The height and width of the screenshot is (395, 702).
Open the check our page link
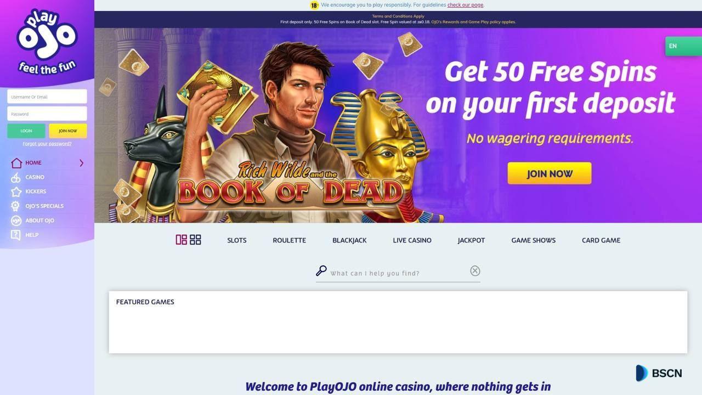(x=465, y=5)
